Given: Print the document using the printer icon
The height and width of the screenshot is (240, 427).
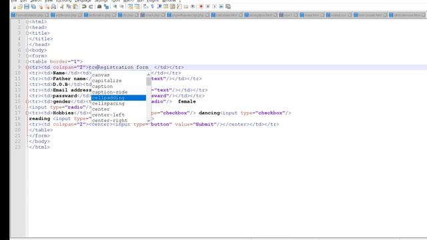Looking at the screenshot, I should (x=53, y=7).
